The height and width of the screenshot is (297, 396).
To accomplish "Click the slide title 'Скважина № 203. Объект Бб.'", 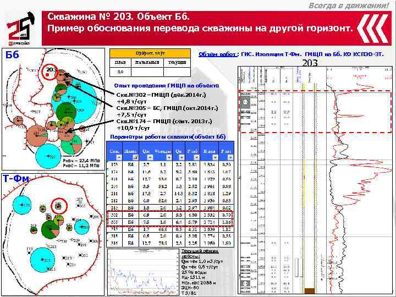I will click(118, 16).
